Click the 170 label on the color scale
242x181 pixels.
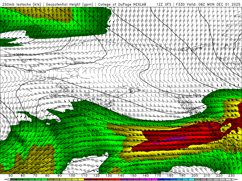click(158, 176)
